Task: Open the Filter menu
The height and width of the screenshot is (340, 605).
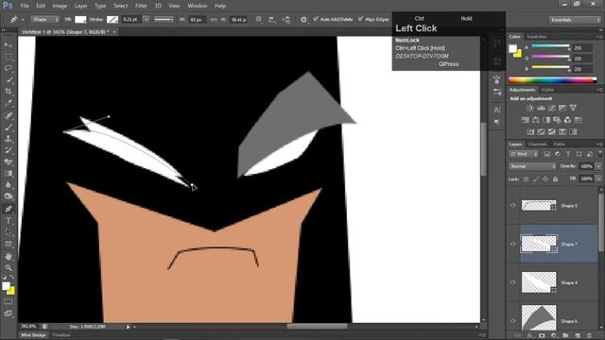Action: click(x=141, y=6)
